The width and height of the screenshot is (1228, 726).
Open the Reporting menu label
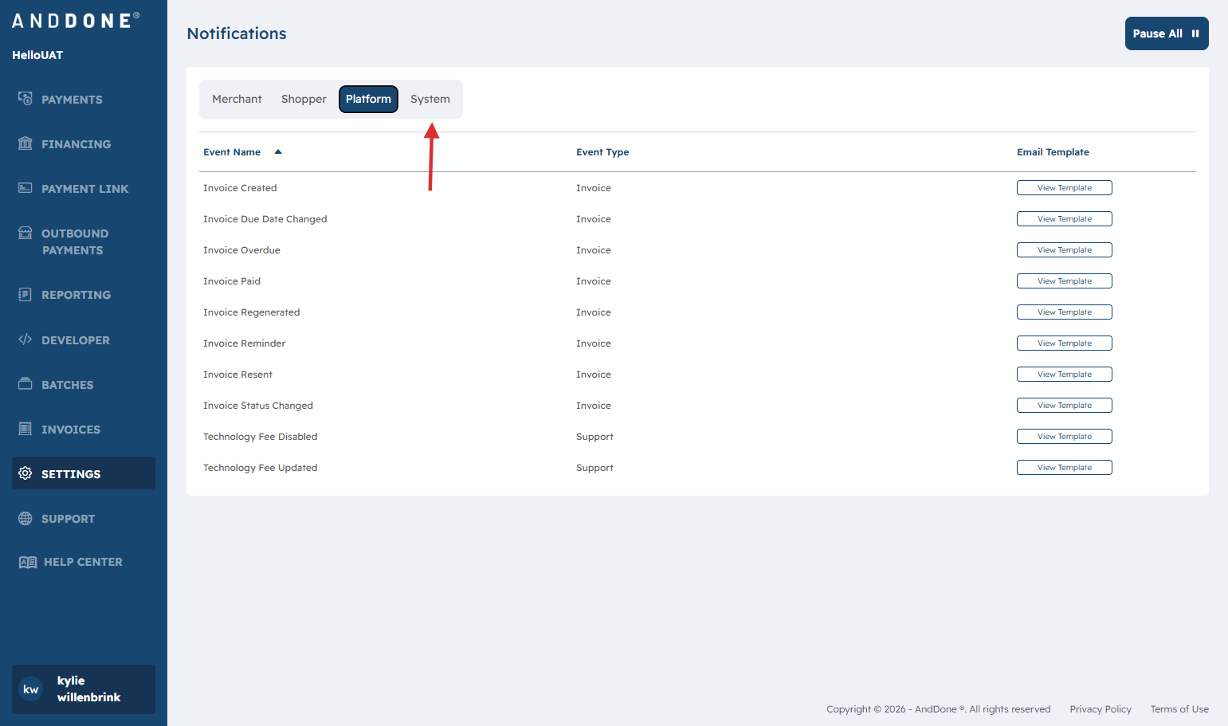point(76,295)
